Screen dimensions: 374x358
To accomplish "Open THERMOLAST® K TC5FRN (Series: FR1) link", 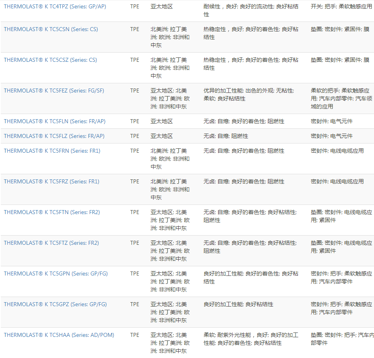I will tap(52, 151).
